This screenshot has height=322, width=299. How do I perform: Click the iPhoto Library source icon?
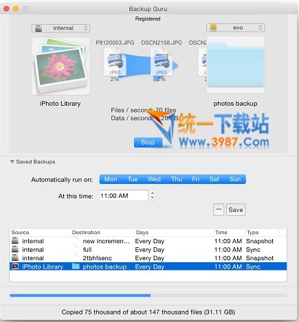(60, 66)
